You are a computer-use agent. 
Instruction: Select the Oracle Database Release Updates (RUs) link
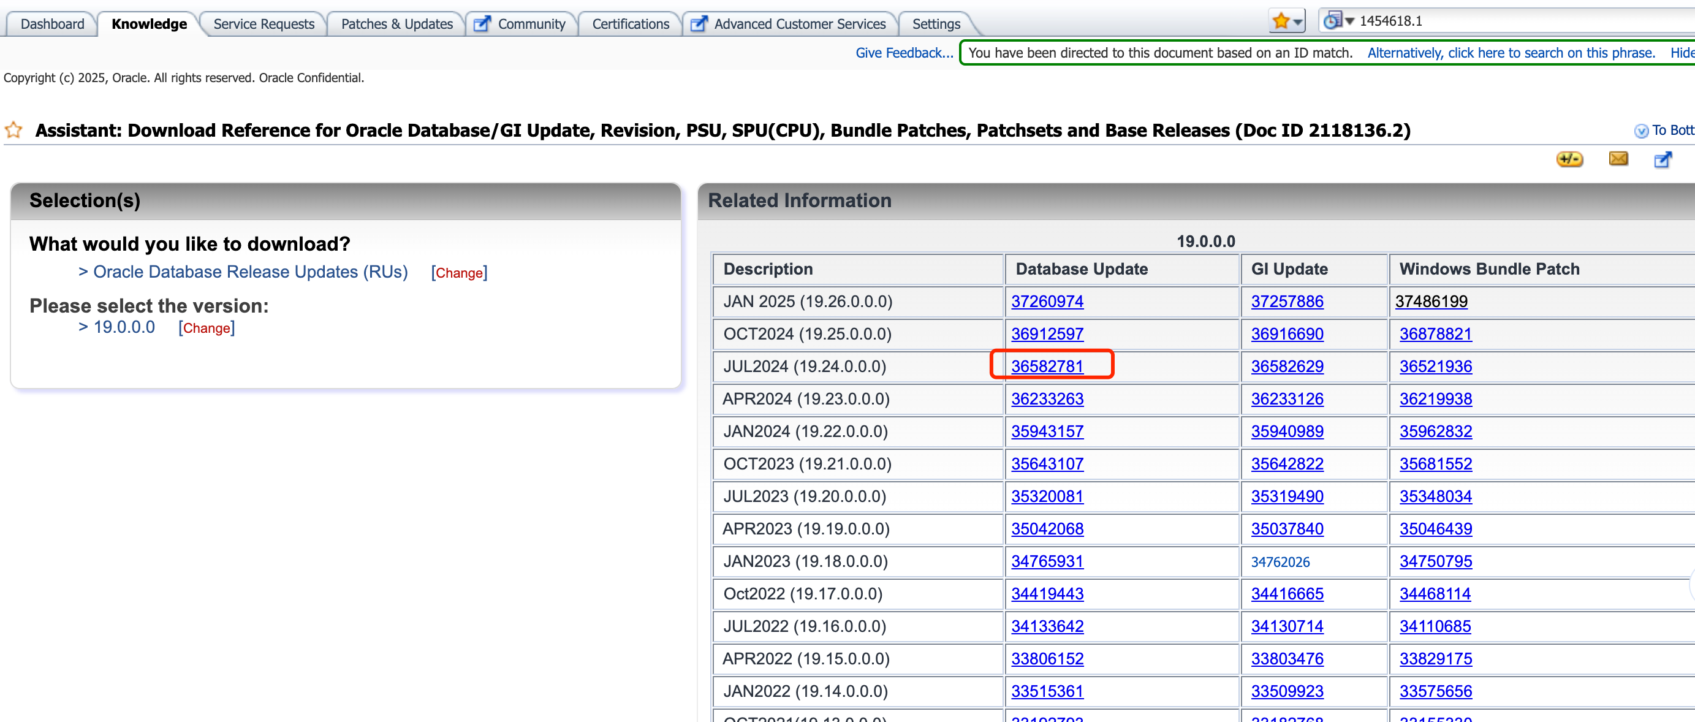coord(250,272)
